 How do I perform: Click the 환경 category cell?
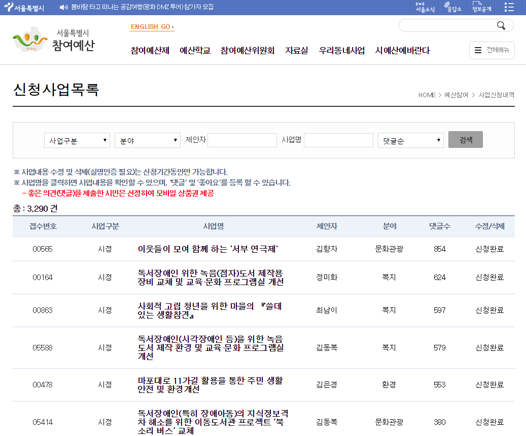click(389, 384)
